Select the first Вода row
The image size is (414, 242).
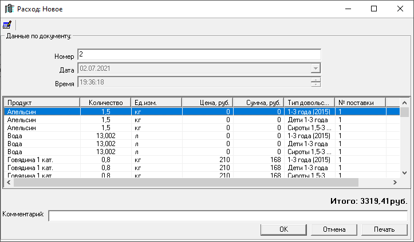coord(42,136)
